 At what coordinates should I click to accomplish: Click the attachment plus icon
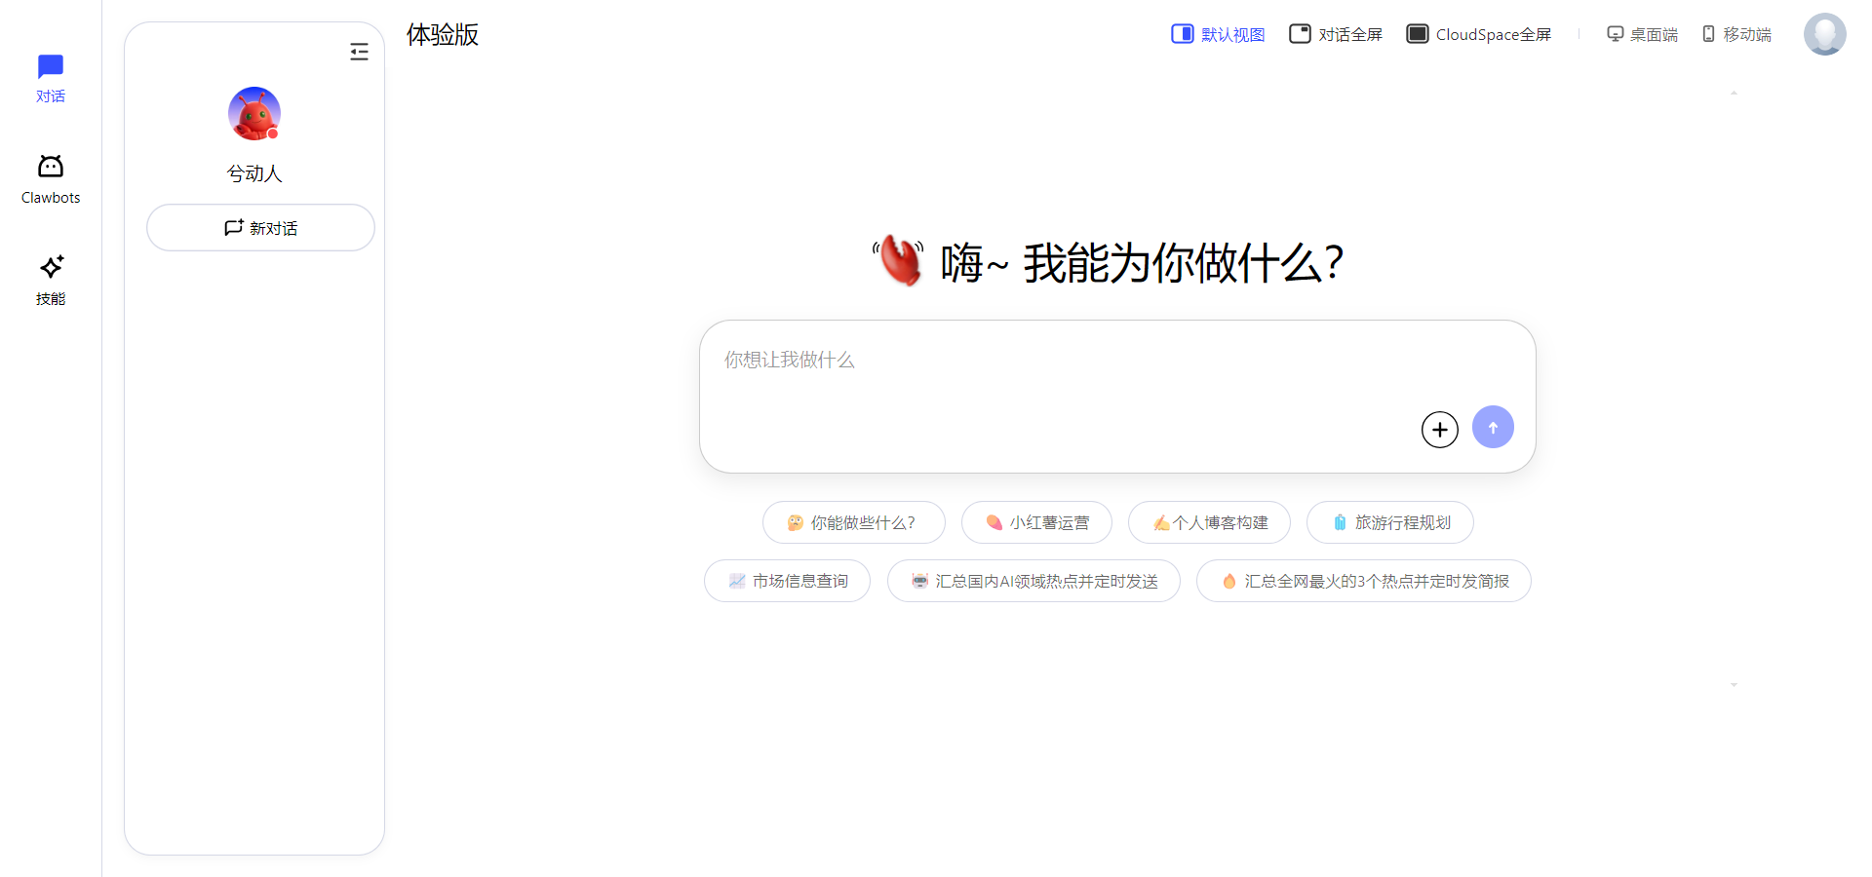click(1439, 429)
